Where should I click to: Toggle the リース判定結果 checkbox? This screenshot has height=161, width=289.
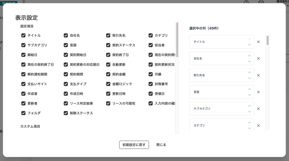66,103
